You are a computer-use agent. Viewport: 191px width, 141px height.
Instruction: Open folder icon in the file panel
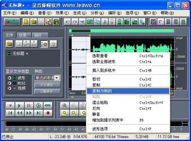click(x=9, y=44)
